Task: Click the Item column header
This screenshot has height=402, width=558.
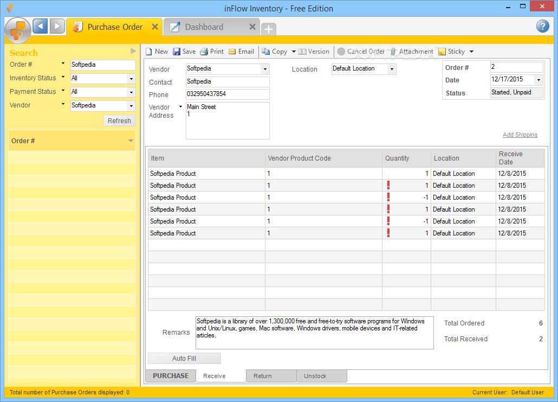Action: tap(206, 158)
